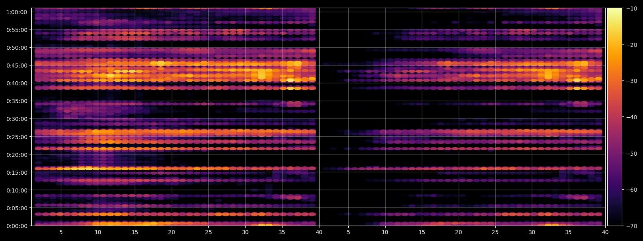Click the 0:15:00 time axis label
Viewport: 643px width, 241px height.
[x=17, y=172]
